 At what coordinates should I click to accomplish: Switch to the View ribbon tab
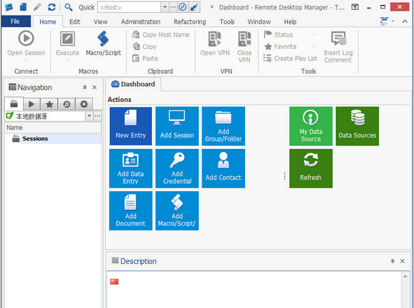(100, 22)
